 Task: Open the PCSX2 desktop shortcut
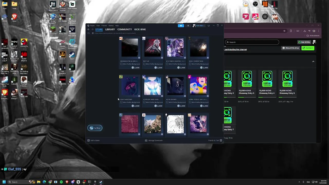pos(5,18)
